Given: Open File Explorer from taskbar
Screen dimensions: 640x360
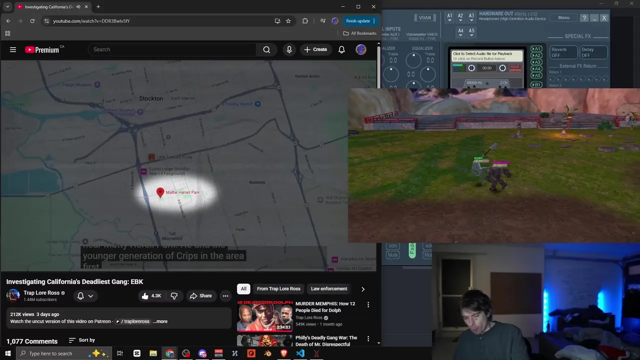Looking at the screenshot, I should [x=153, y=353].
